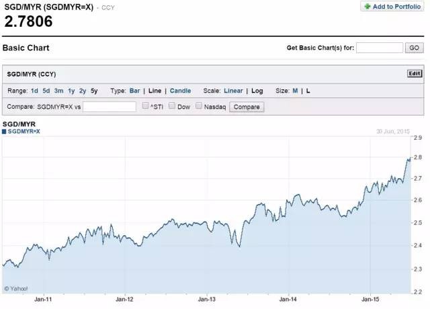Switch chart type to Candle
Screen dimensions: 430x309
coord(180,91)
